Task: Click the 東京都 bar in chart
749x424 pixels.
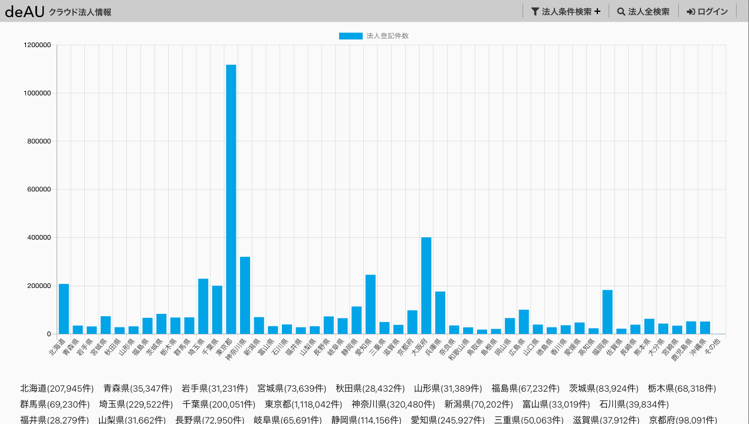Action: (231, 199)
